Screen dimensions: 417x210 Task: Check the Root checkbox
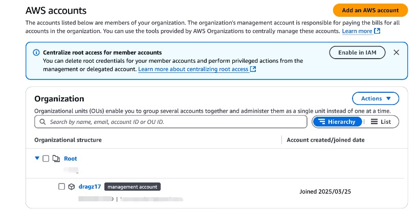pyautogui.click(x=46, y=159)
